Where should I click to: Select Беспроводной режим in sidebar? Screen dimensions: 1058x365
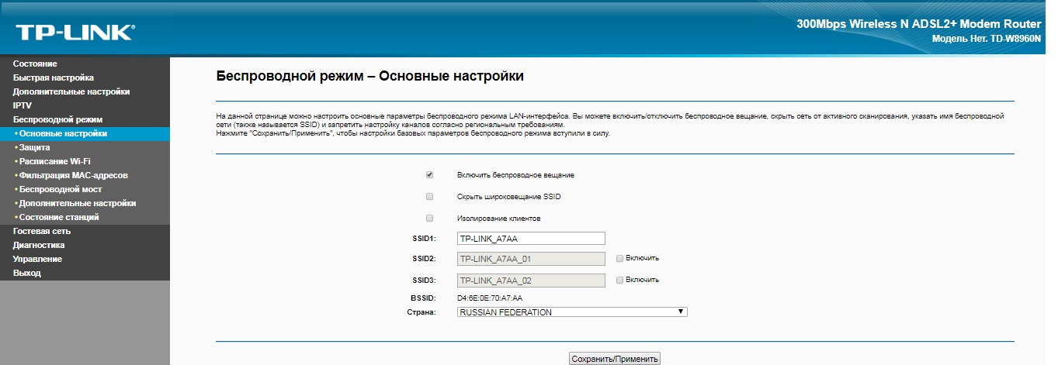(57, 119)
